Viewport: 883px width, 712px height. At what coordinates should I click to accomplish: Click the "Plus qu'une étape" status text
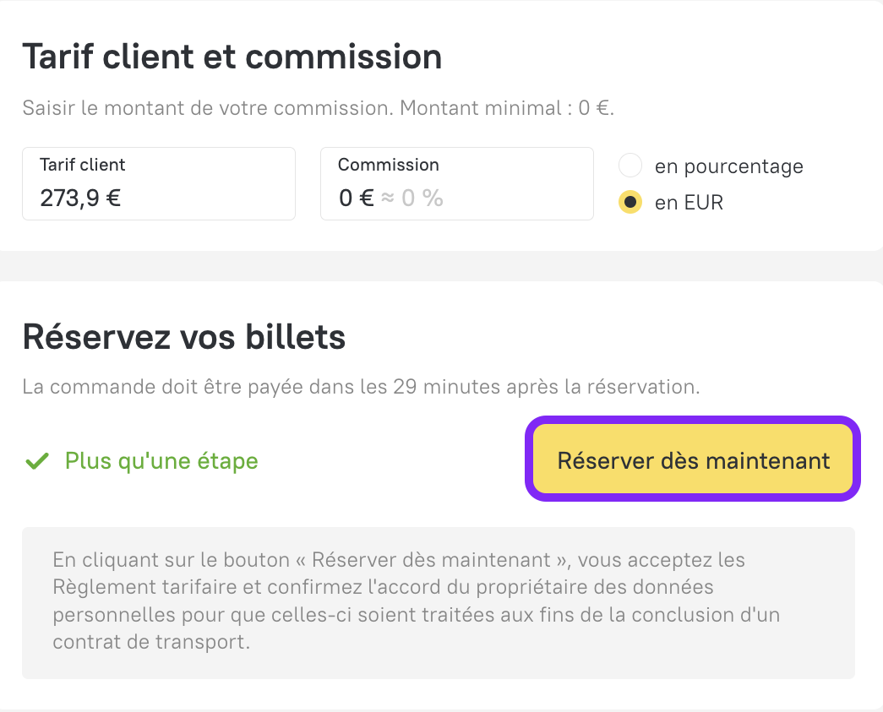coord(161,461)
